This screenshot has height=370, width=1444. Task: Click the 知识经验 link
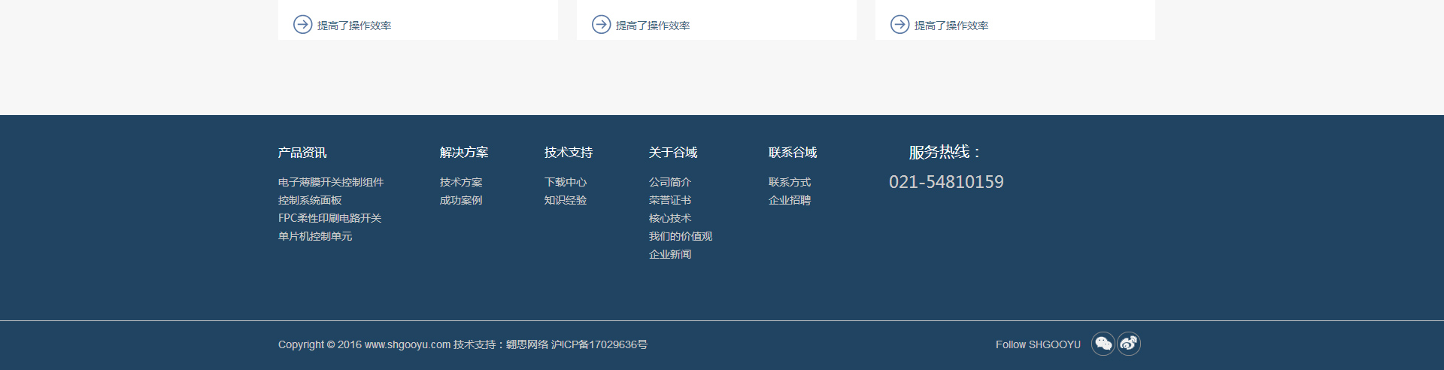[565, 200]
